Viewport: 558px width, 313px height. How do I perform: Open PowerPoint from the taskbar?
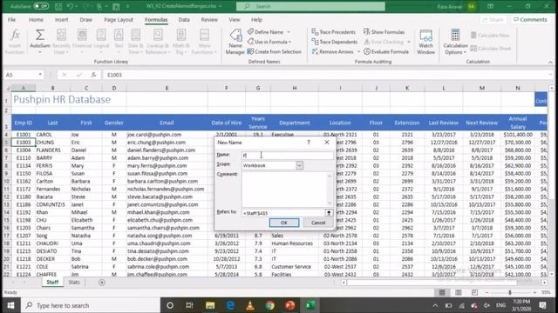290,305
